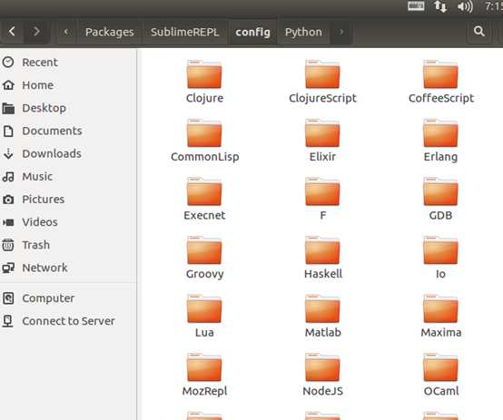Go forward with the right arrow button

coord(36,32)
